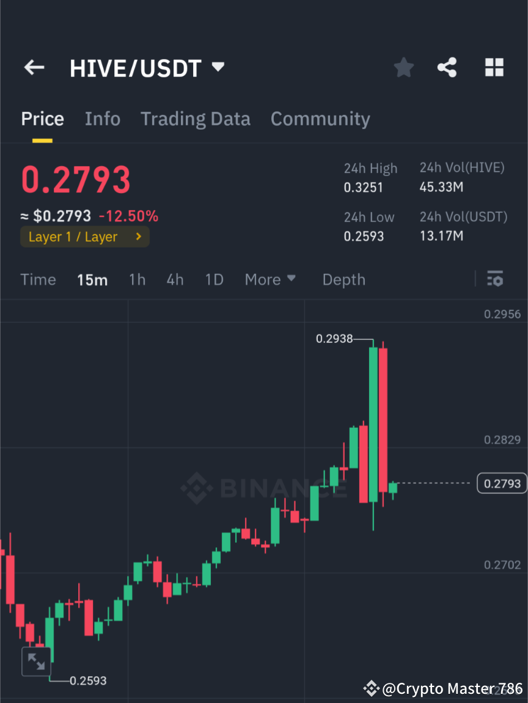
Task: Open the chart settings icon beside Depth
Action: pos(495,279)
